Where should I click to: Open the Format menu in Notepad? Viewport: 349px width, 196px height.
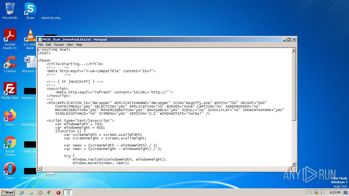59,45
